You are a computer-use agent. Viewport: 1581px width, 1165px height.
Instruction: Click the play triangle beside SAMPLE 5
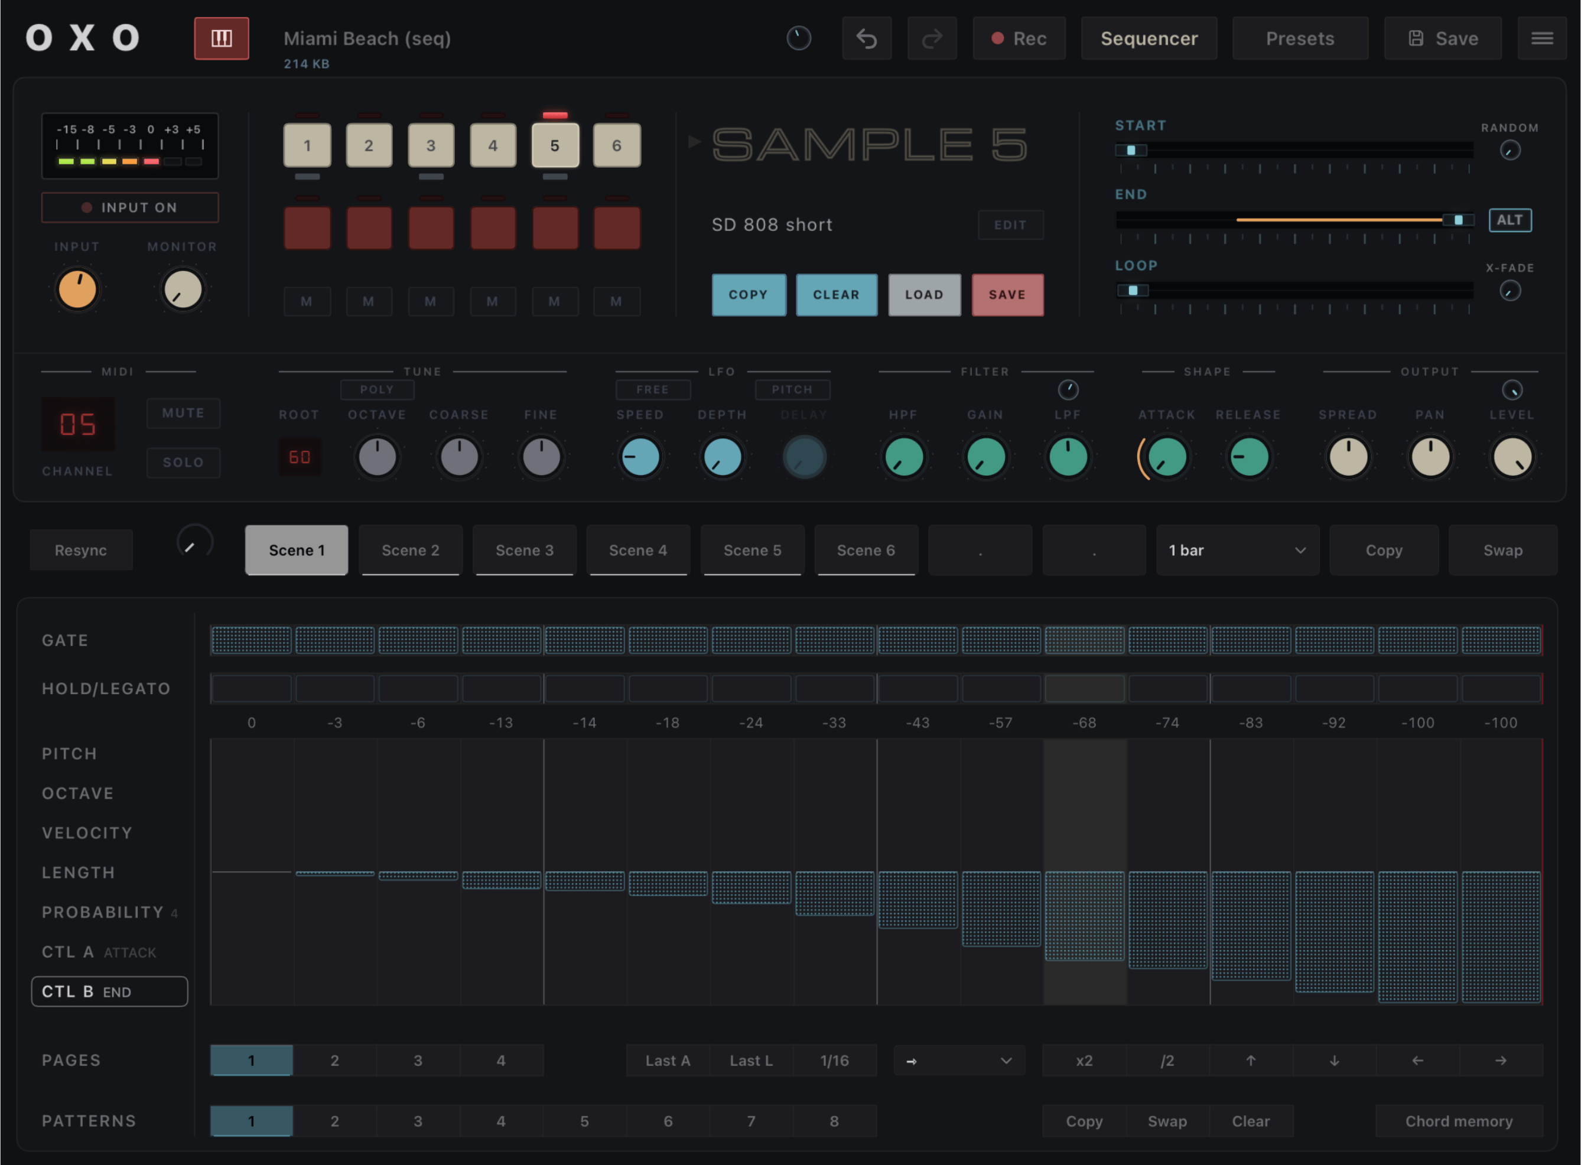point(695,142)
